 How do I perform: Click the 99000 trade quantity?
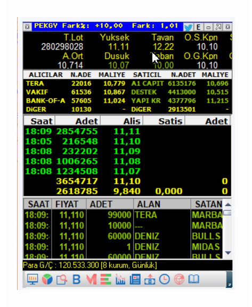[119, 215]
